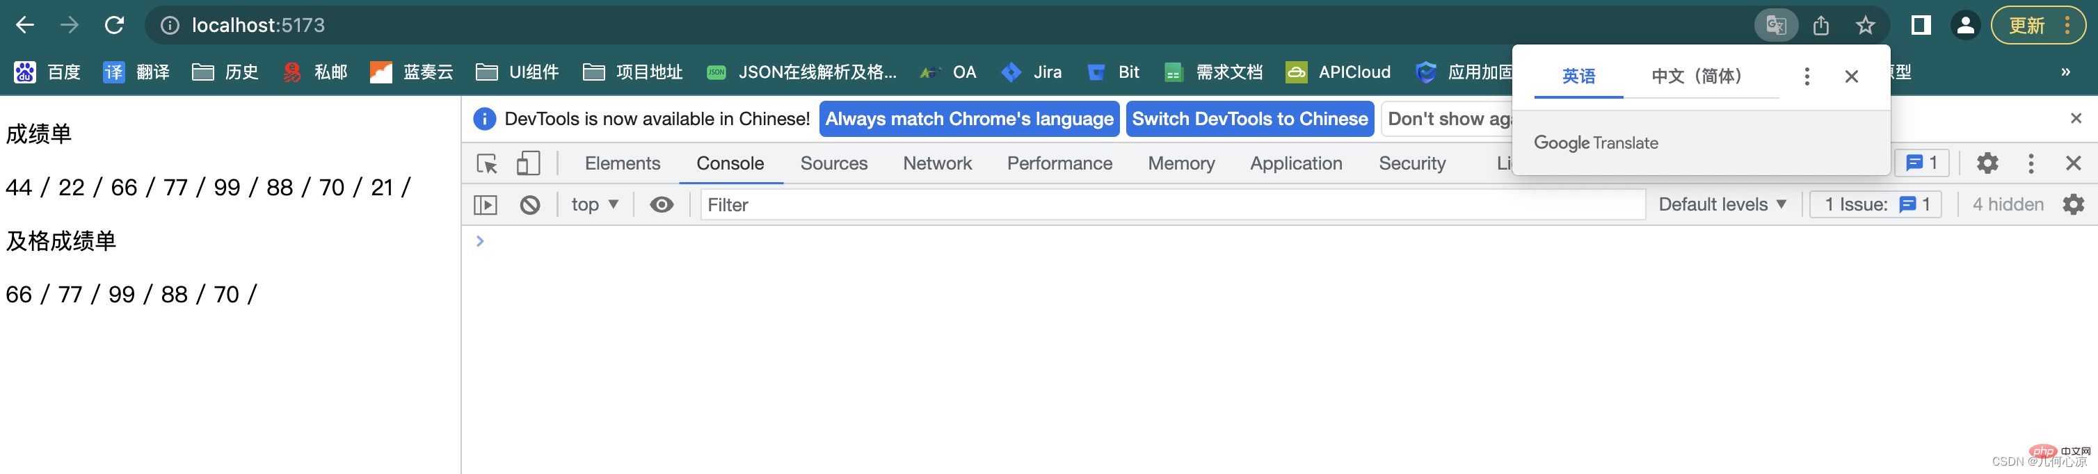Viewport: 2098px width, 474px height.
Task: Open the APICloud bookmark
Action: pos(1338,72)
